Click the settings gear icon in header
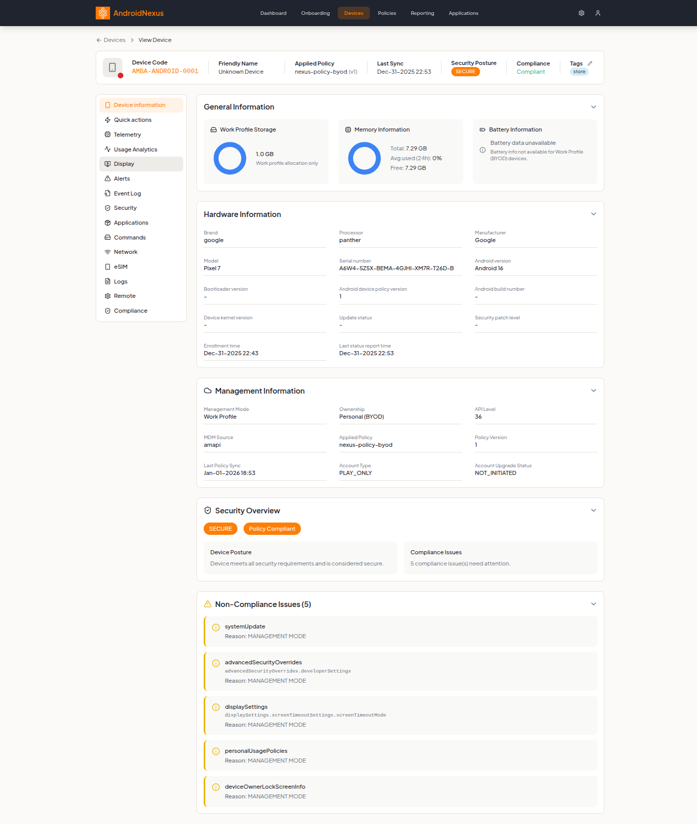This screenshot has height=824, width=697. coord(581,13)
